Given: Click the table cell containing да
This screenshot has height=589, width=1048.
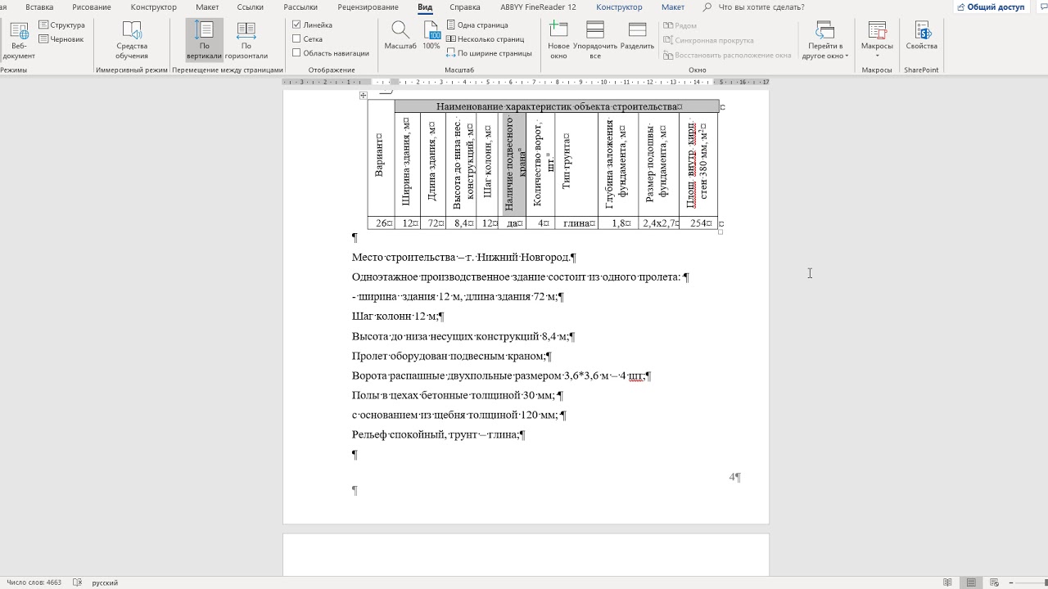Looking at the screenshot, I should pyautogui.click(x=513, y=223).
